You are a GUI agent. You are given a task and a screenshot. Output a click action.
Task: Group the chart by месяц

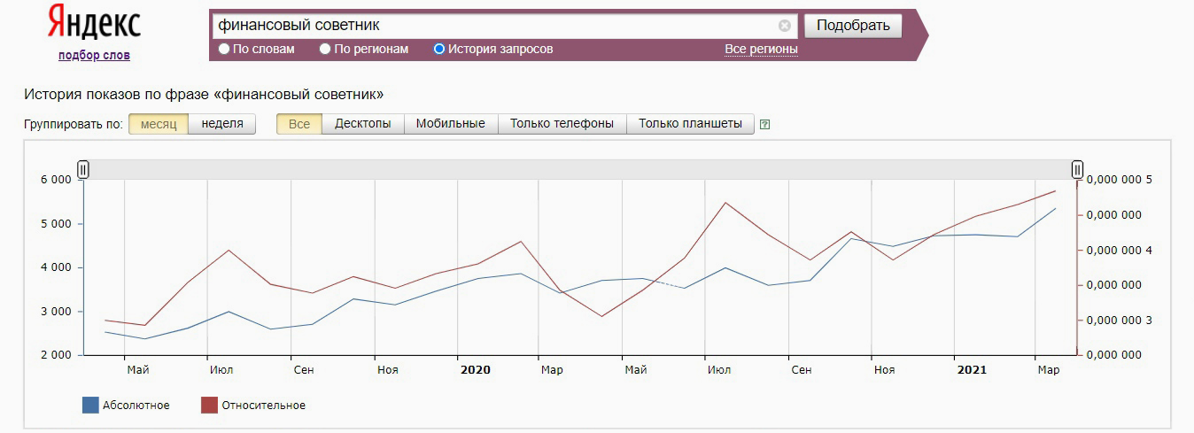[159, 124]
